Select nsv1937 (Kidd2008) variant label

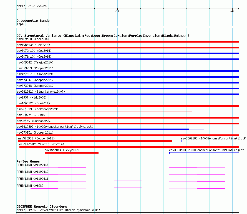32,97
